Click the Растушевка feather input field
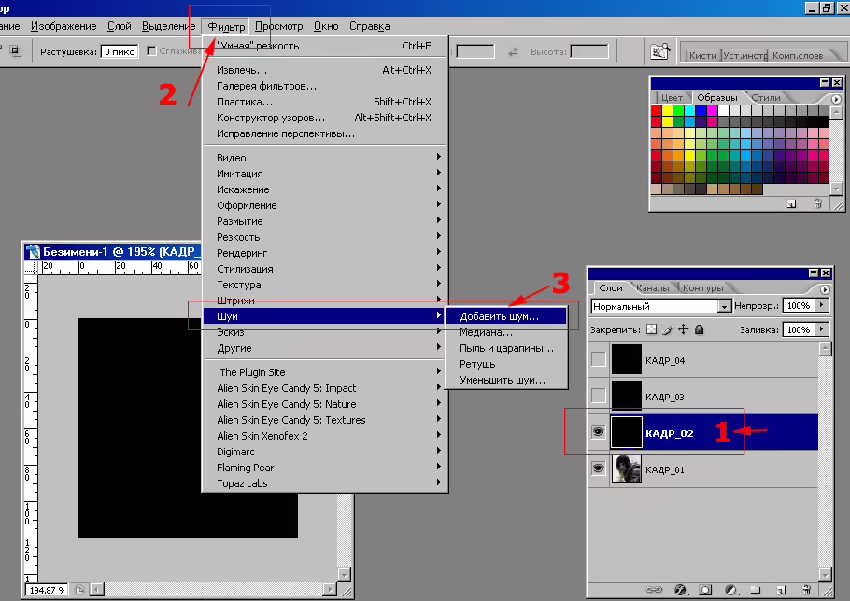Viewport: 850px width, 601px height. 120,51
